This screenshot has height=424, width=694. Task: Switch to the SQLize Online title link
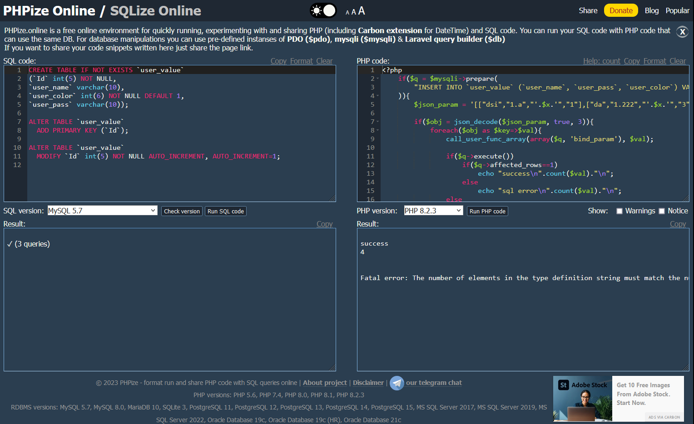tap(156, 11)
